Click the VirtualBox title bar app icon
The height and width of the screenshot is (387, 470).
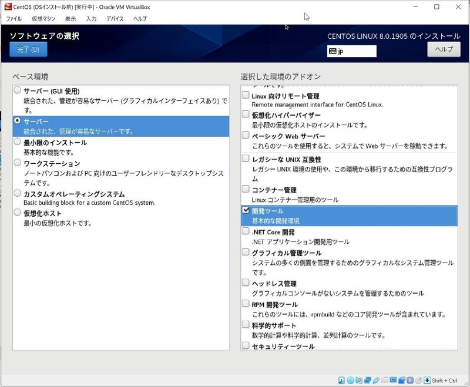coord(8,6)
